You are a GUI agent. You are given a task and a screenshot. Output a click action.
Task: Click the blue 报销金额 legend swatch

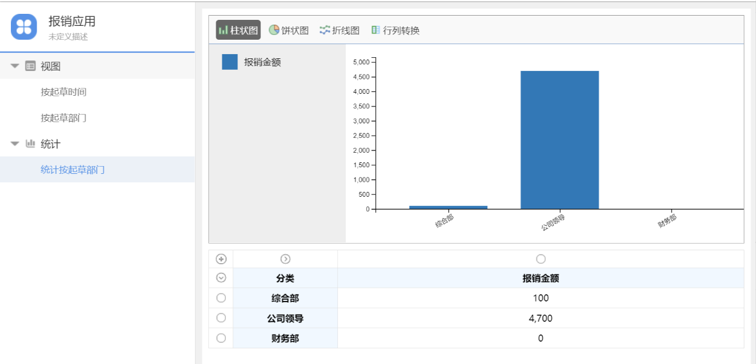230,62
